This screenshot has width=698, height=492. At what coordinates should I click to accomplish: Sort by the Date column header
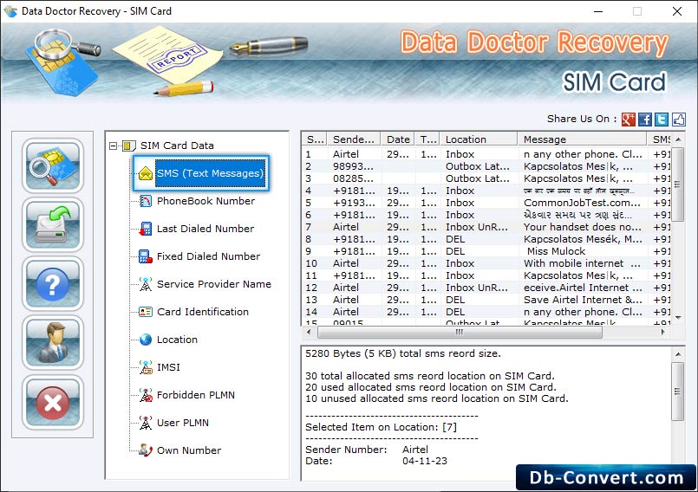click(397, 139)
